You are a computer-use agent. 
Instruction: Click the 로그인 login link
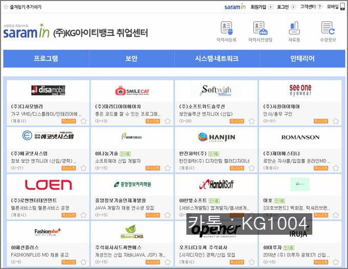click(x=286, y=7)
